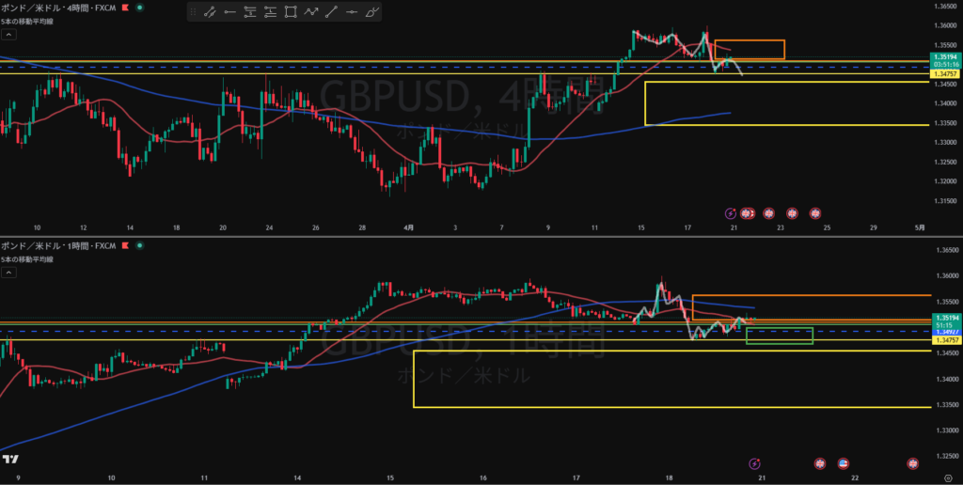Select the rectangle drawing tool

[x=291, y=12]
